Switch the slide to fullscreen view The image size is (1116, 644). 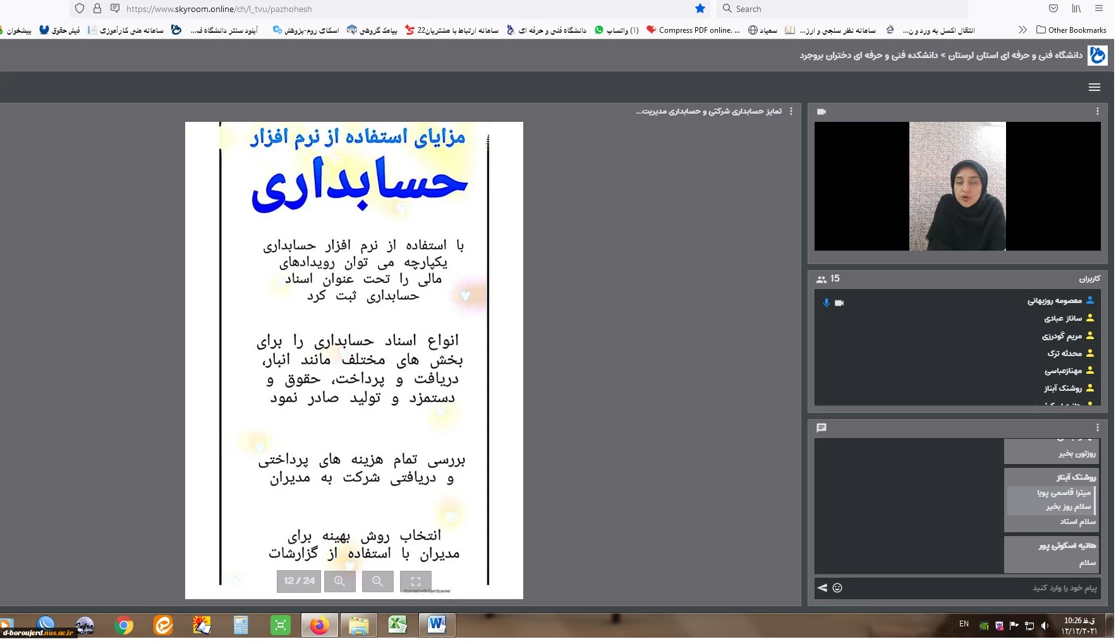[415, 581]
